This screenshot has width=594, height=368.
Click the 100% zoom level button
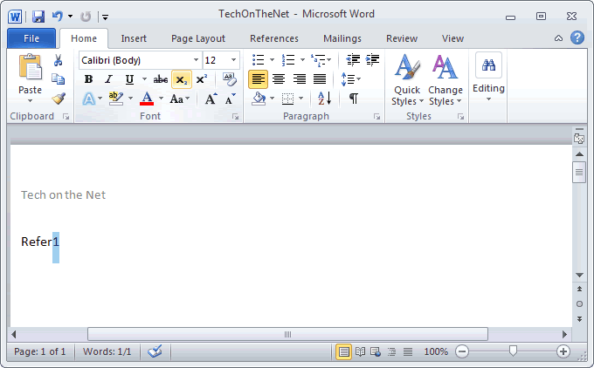point(436,351)
